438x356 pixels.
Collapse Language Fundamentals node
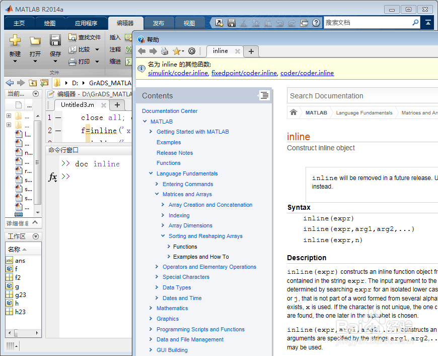tap(151, 173)
